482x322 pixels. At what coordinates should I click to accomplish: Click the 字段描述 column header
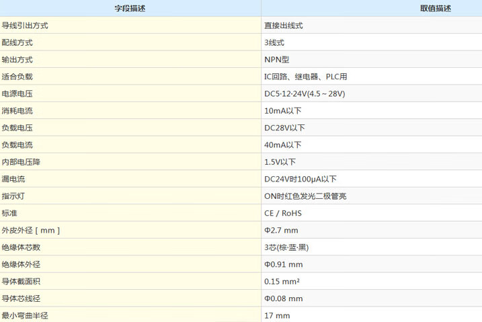pyautogui.click(x=130, y=8)
